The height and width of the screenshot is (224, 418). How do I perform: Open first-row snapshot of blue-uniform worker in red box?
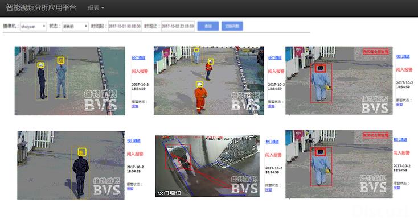coord(339,81)
